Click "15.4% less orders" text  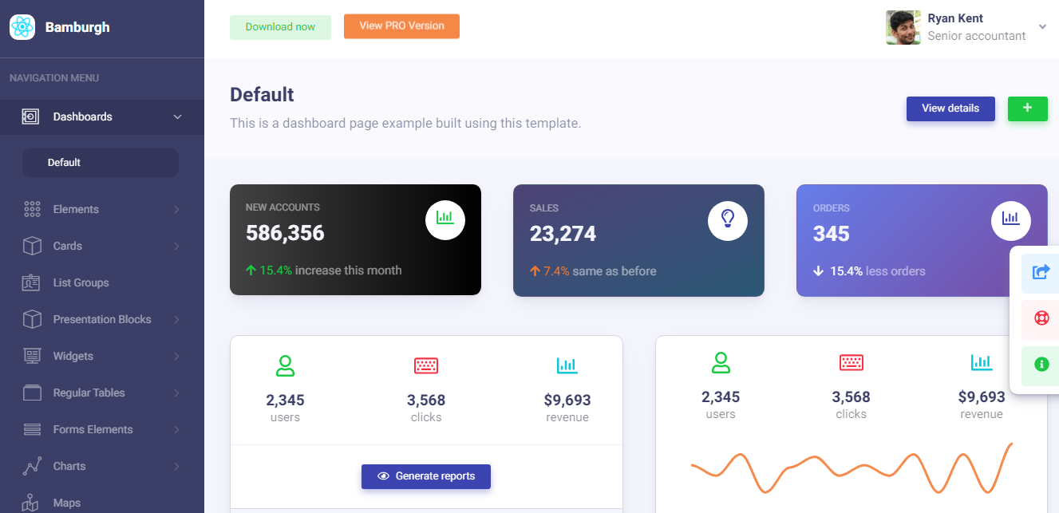[869, 271]
